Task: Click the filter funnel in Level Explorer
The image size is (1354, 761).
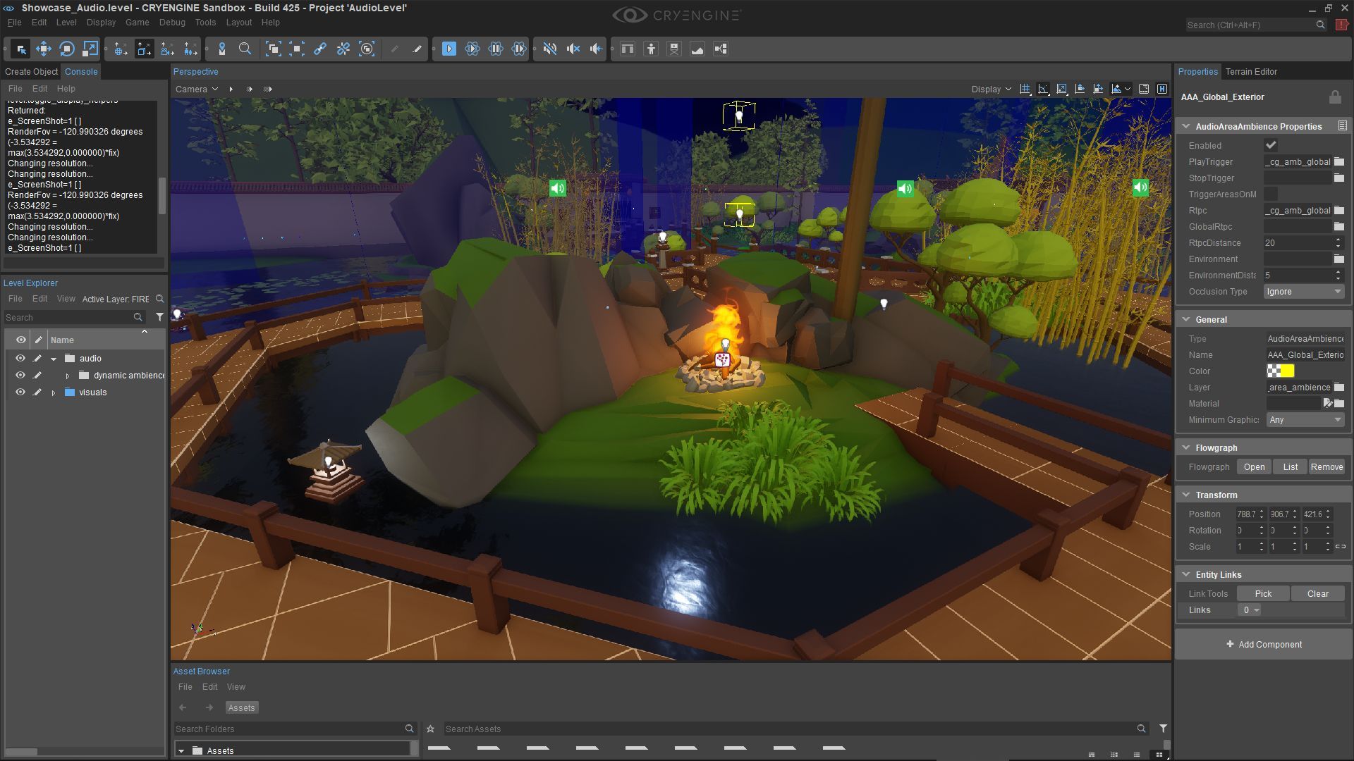Action: [159, 317]
